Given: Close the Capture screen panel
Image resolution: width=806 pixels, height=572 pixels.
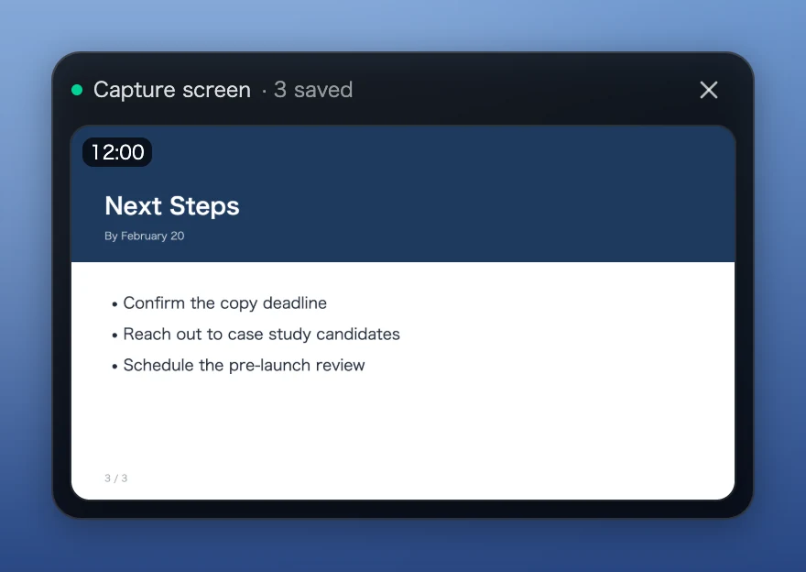Looking at the screenshot, I should tap(708, 90).
